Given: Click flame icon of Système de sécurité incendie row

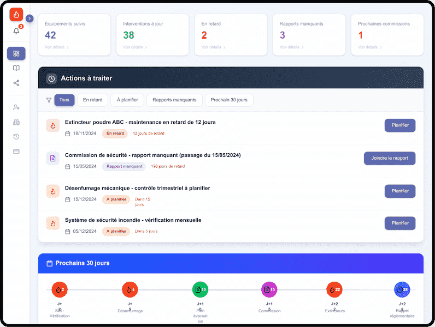Looking at the screenshot, I should (x=52, y=223).
